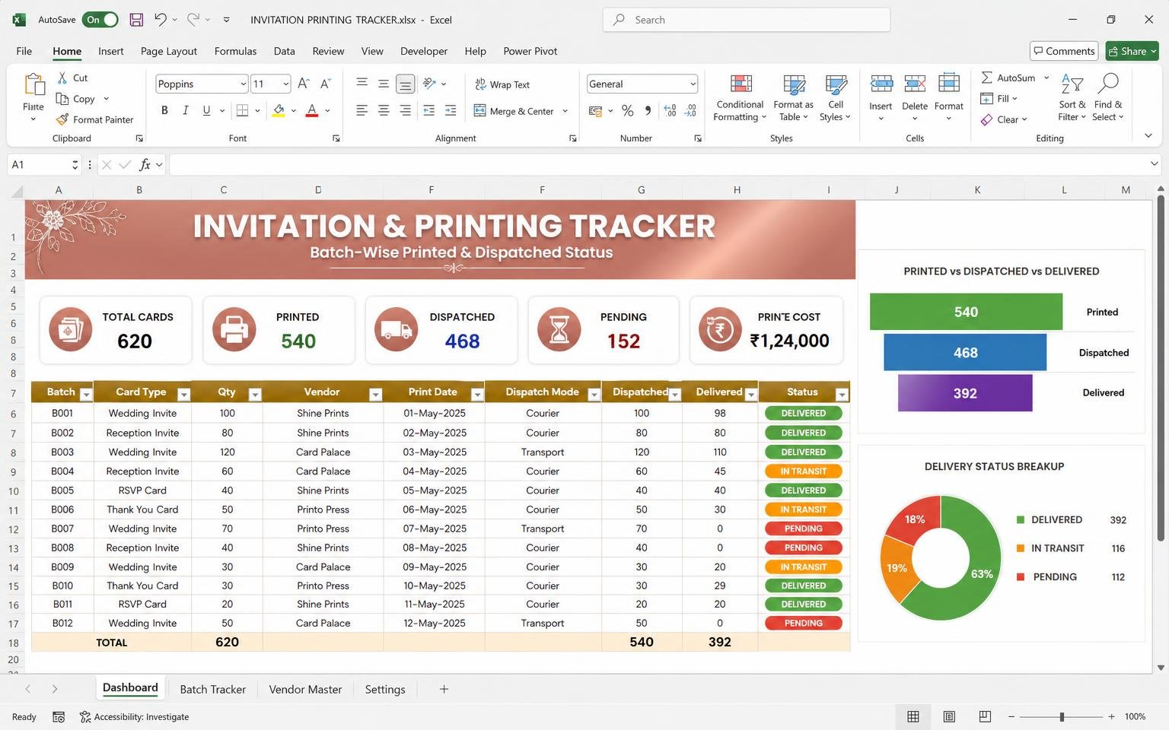Click the green Printed 540 bar
Image resolution: width=1169 pixels, height=730 pixels.
pos(966,312)
